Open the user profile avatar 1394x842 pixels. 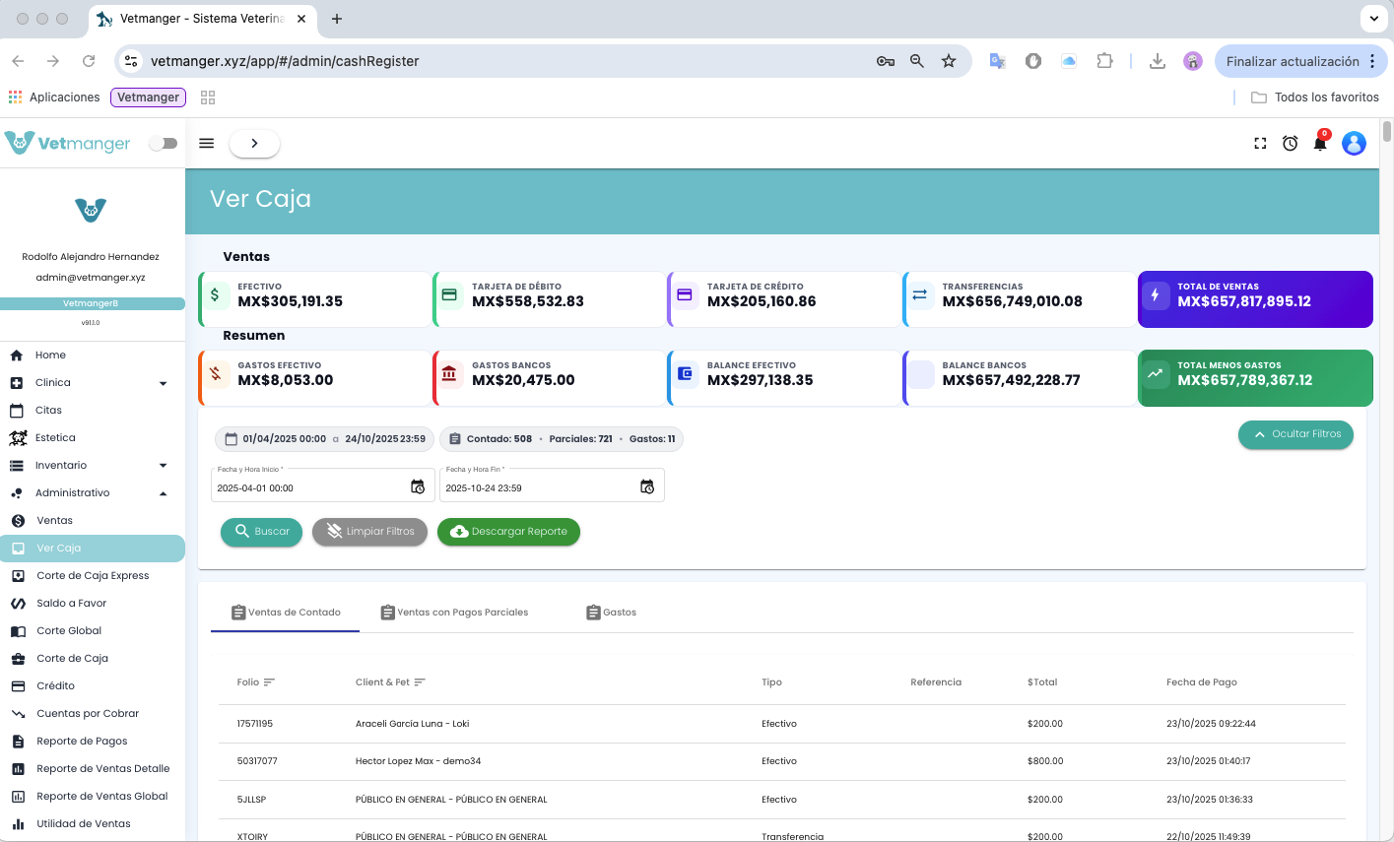click(x=1354, y=144)
